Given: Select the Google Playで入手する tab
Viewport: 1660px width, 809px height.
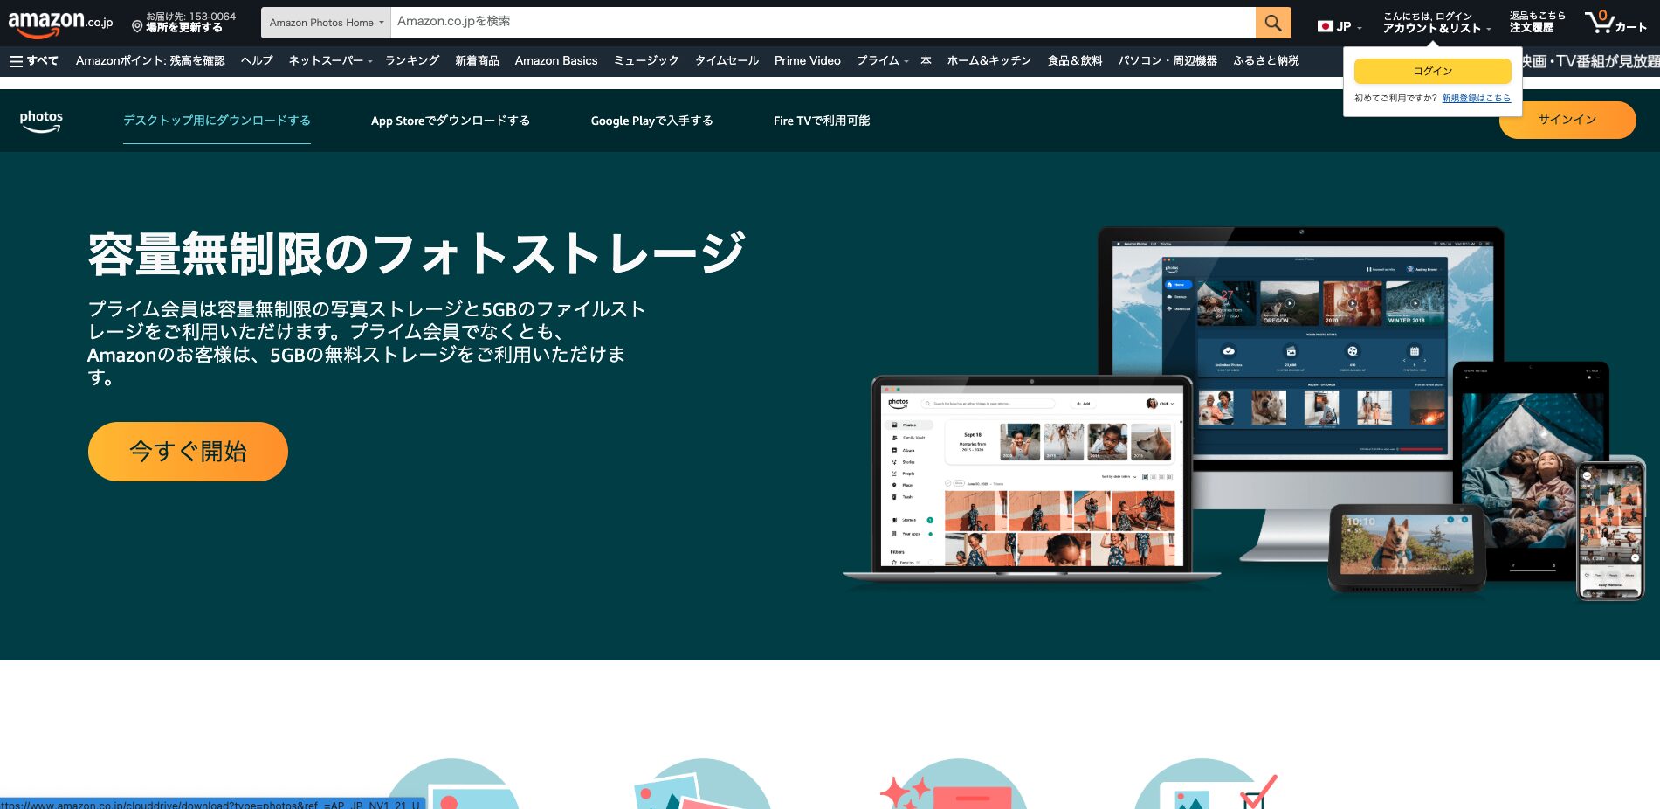Looking at the screenshot, I should 651,120.
